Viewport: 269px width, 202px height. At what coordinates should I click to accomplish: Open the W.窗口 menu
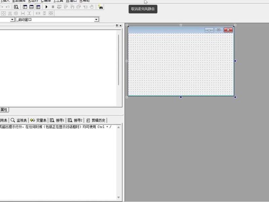71,1
